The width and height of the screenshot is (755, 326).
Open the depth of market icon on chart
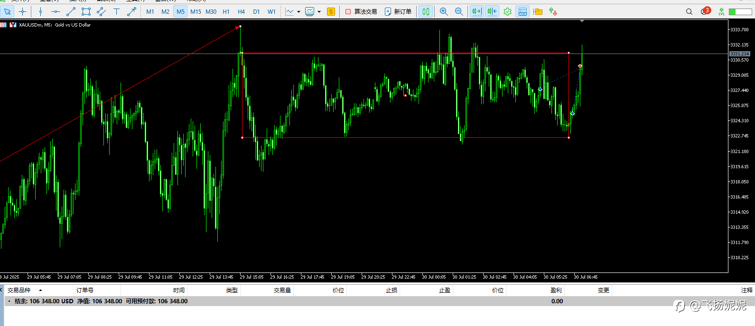[x=13, y=25]
